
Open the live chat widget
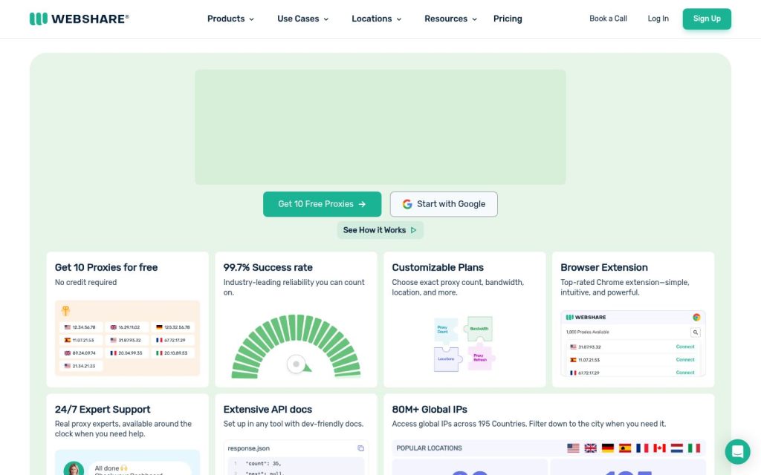click(x=738, y=452)
